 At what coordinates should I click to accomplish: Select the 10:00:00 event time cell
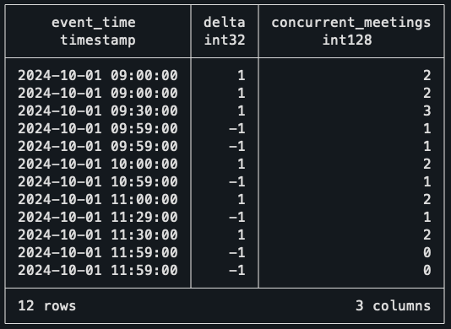98,164
